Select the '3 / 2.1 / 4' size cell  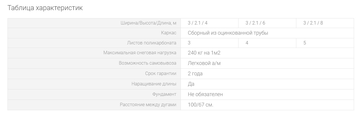(198, 23)
